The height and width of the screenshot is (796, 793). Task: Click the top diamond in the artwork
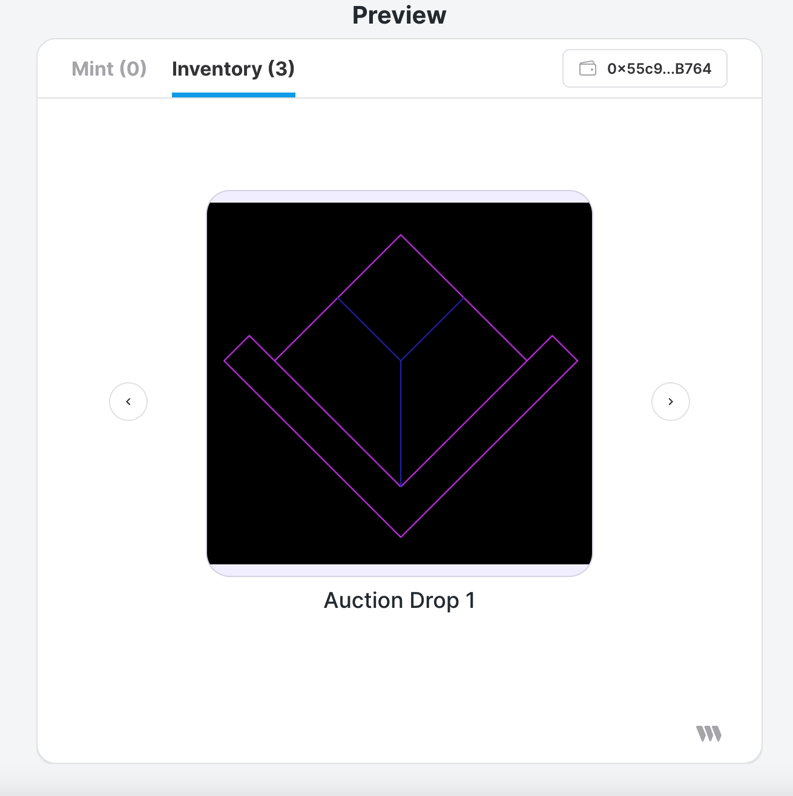click(401, 298)
